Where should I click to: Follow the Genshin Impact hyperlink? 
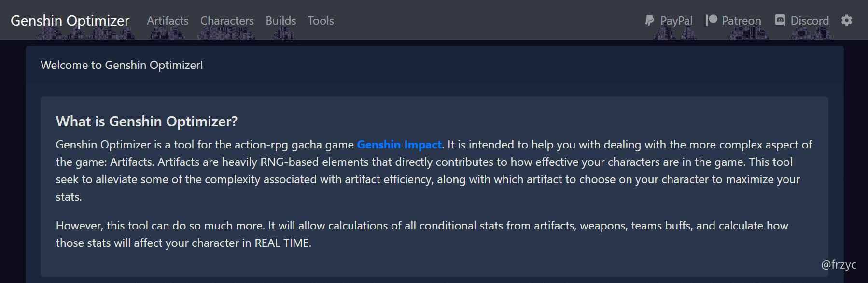pyautogui.click(x=399, y=144)
